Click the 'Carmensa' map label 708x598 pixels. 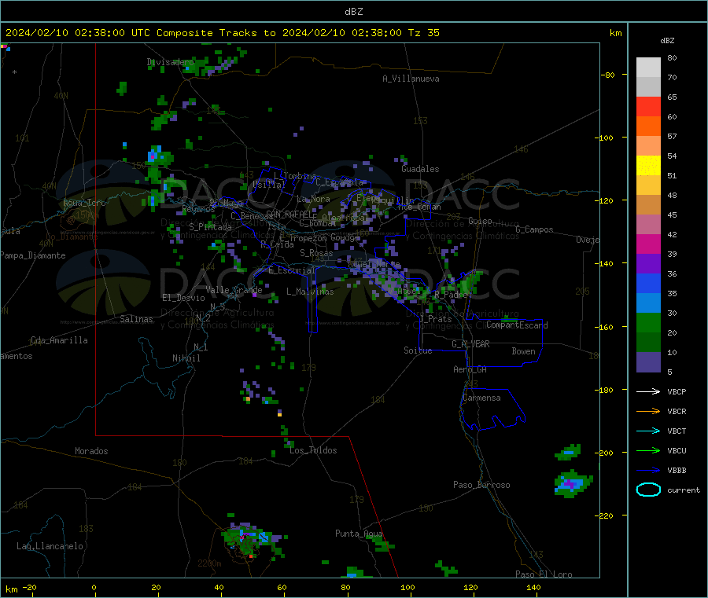click(x=481, y=398)
